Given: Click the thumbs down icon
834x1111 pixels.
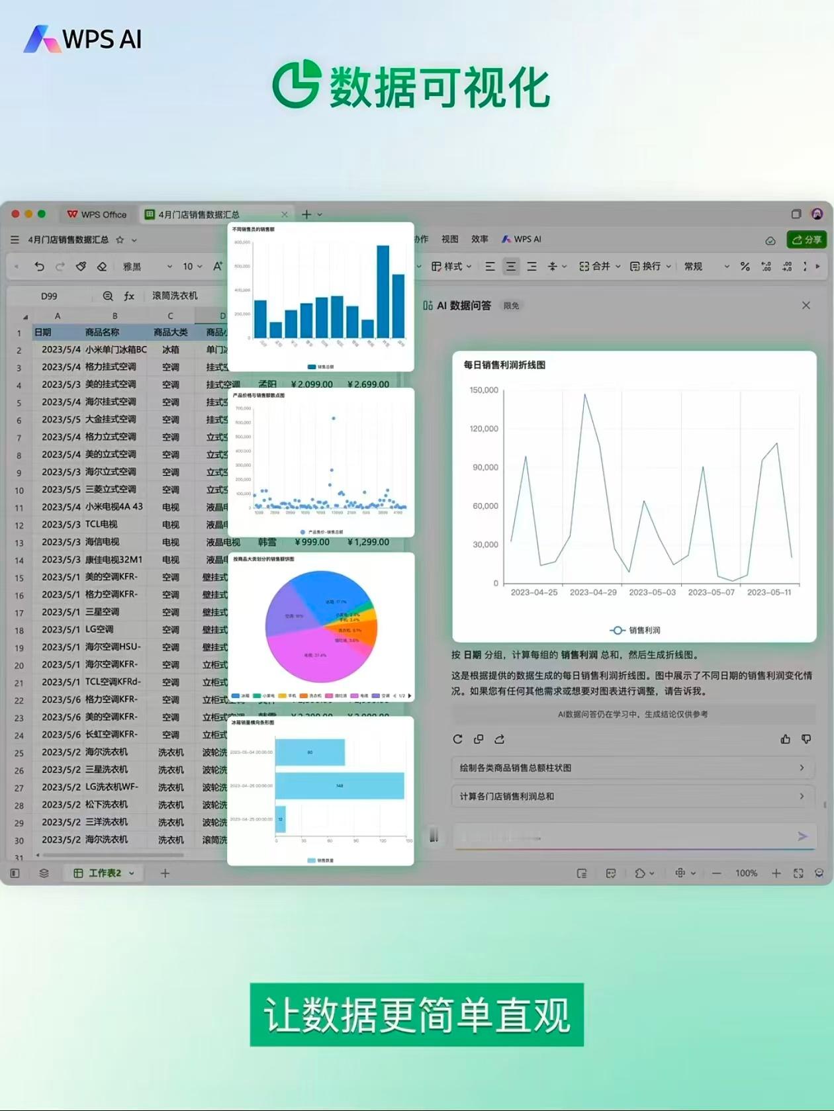Looking at the screenshot, I should (x=806, y=739).
